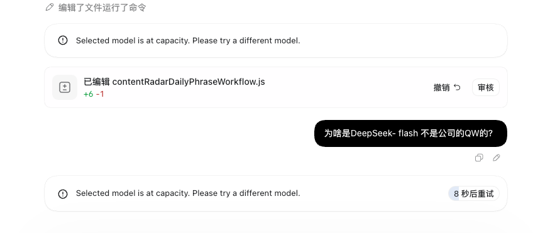555x233 pixels.
Task: Copy the user message with the copy icon
Action: (479, 158)
